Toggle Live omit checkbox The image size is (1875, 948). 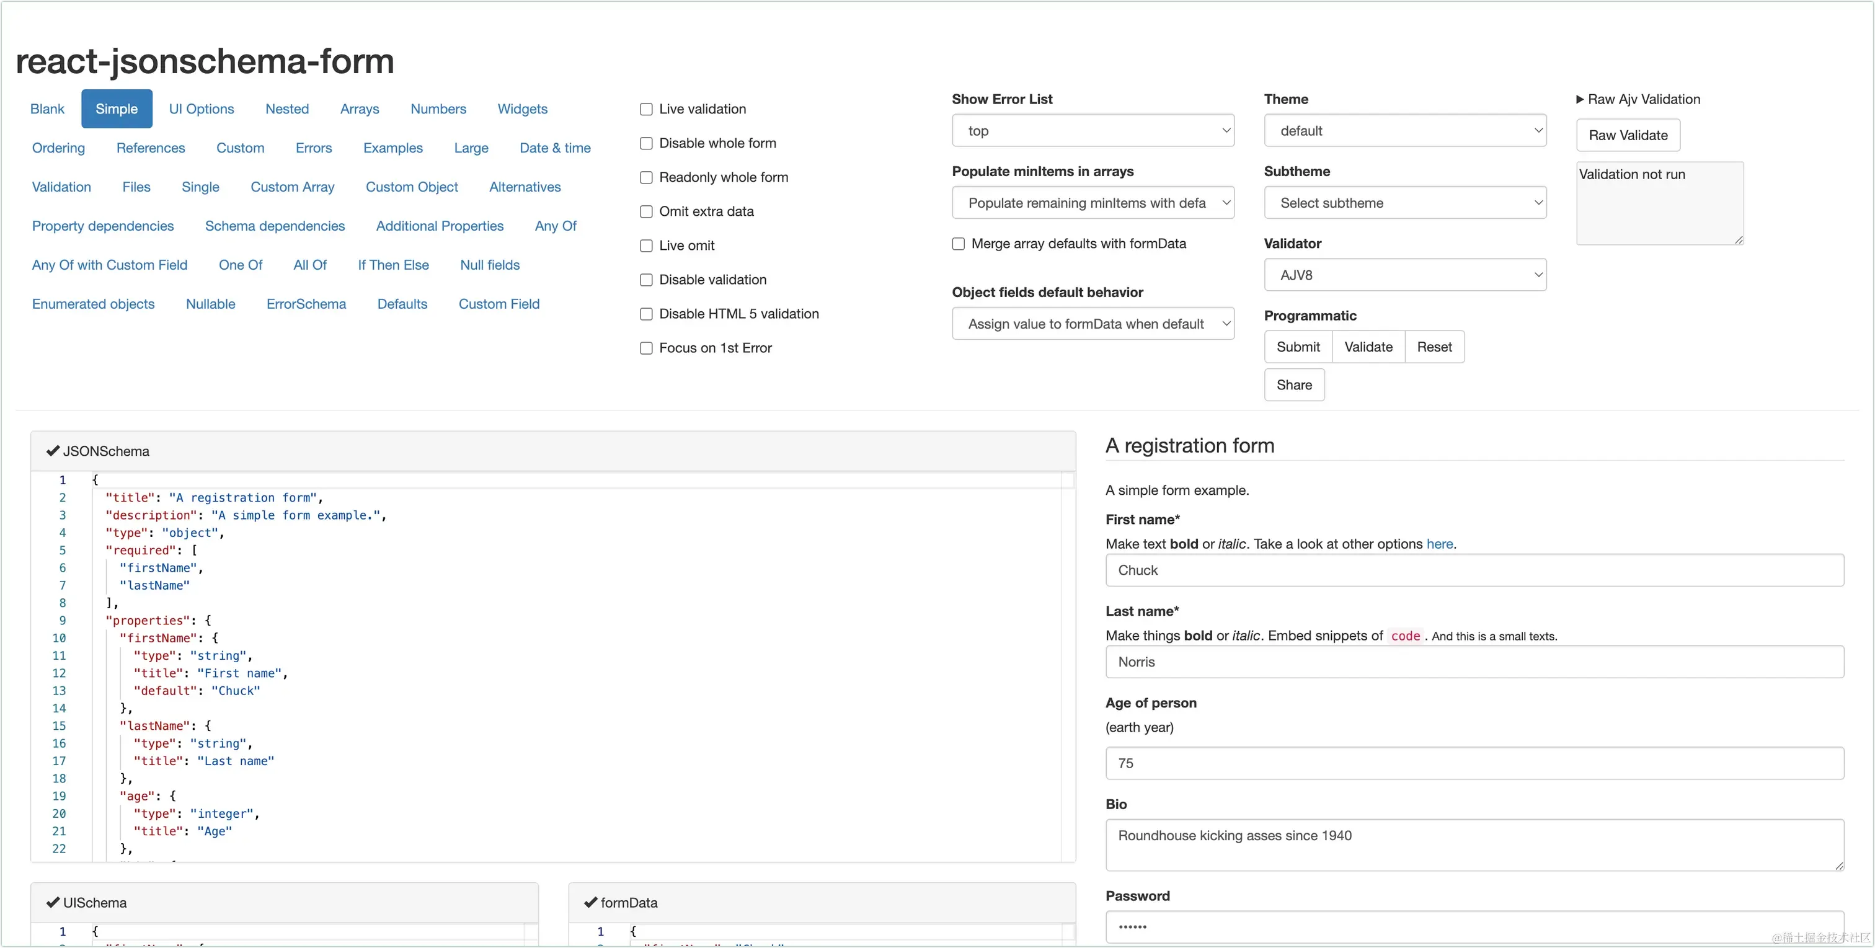pos(645,246)
